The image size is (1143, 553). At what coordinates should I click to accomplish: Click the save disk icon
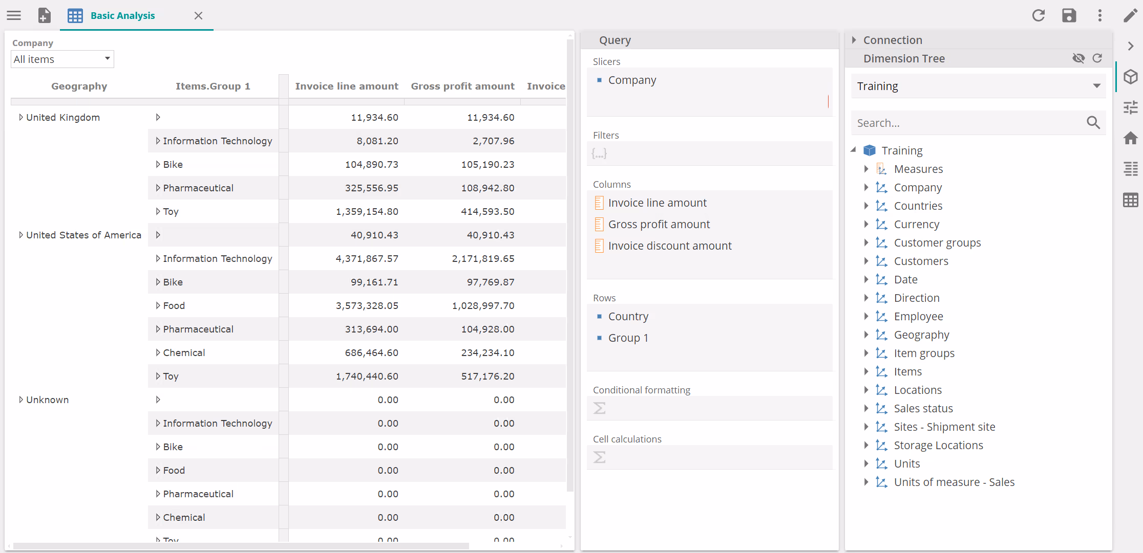[x=1069, y=15]
